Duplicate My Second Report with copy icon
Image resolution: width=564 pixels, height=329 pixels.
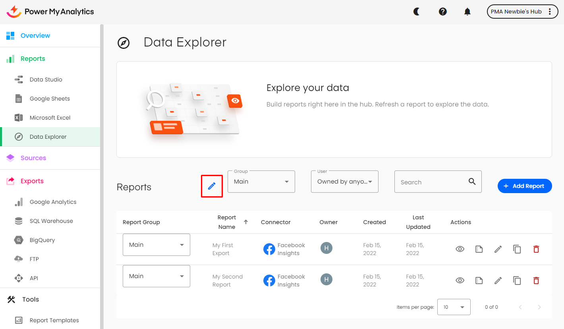517,281
